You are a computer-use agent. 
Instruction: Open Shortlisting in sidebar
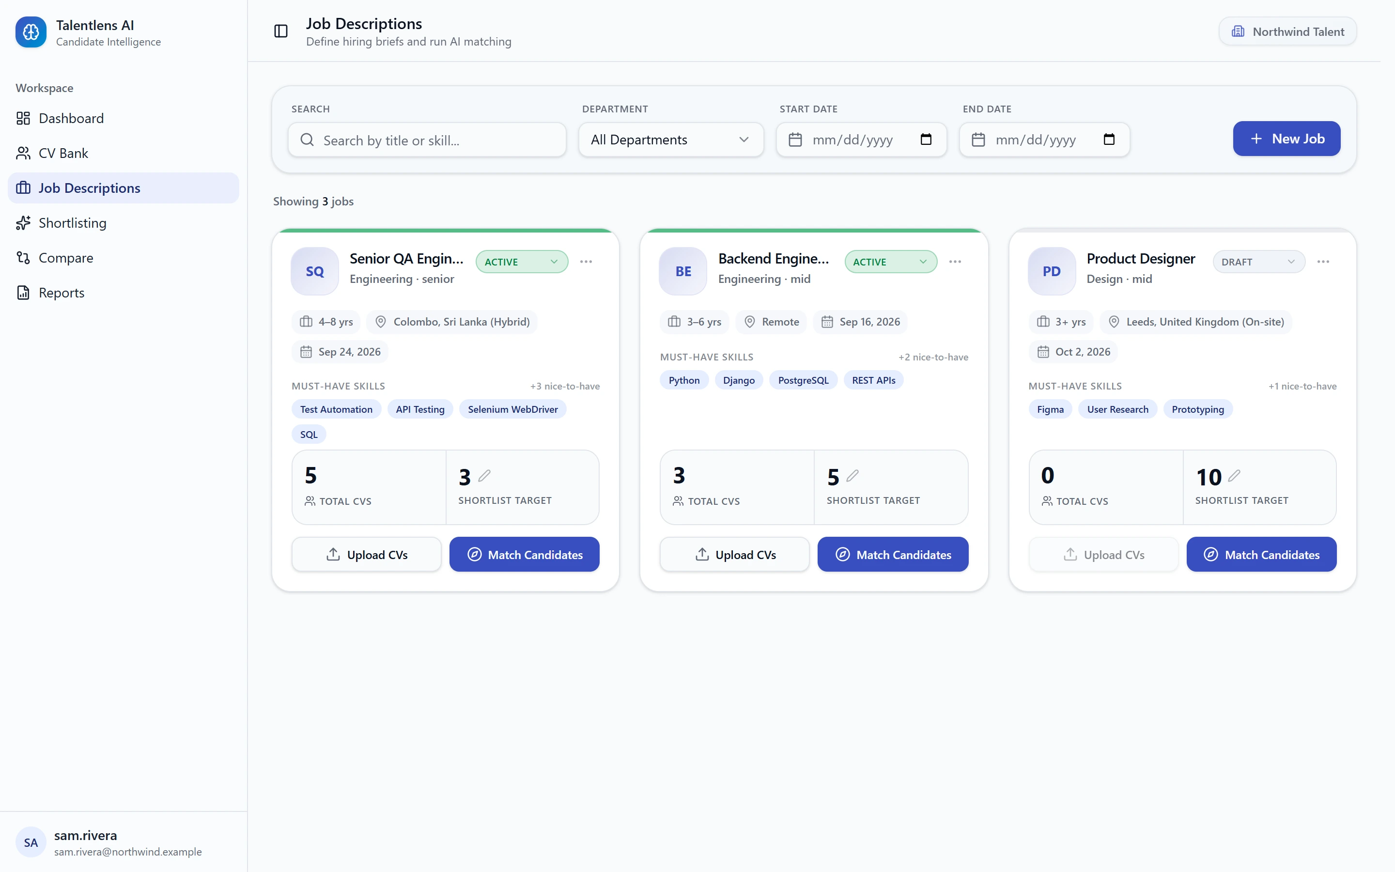pos(124,223)
